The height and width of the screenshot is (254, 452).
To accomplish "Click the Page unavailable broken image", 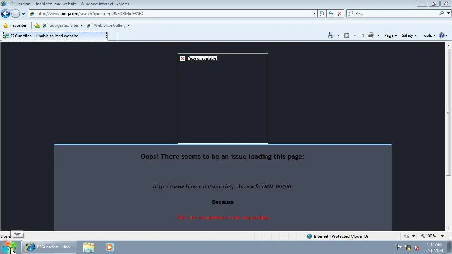I will [x=223, y=98].
